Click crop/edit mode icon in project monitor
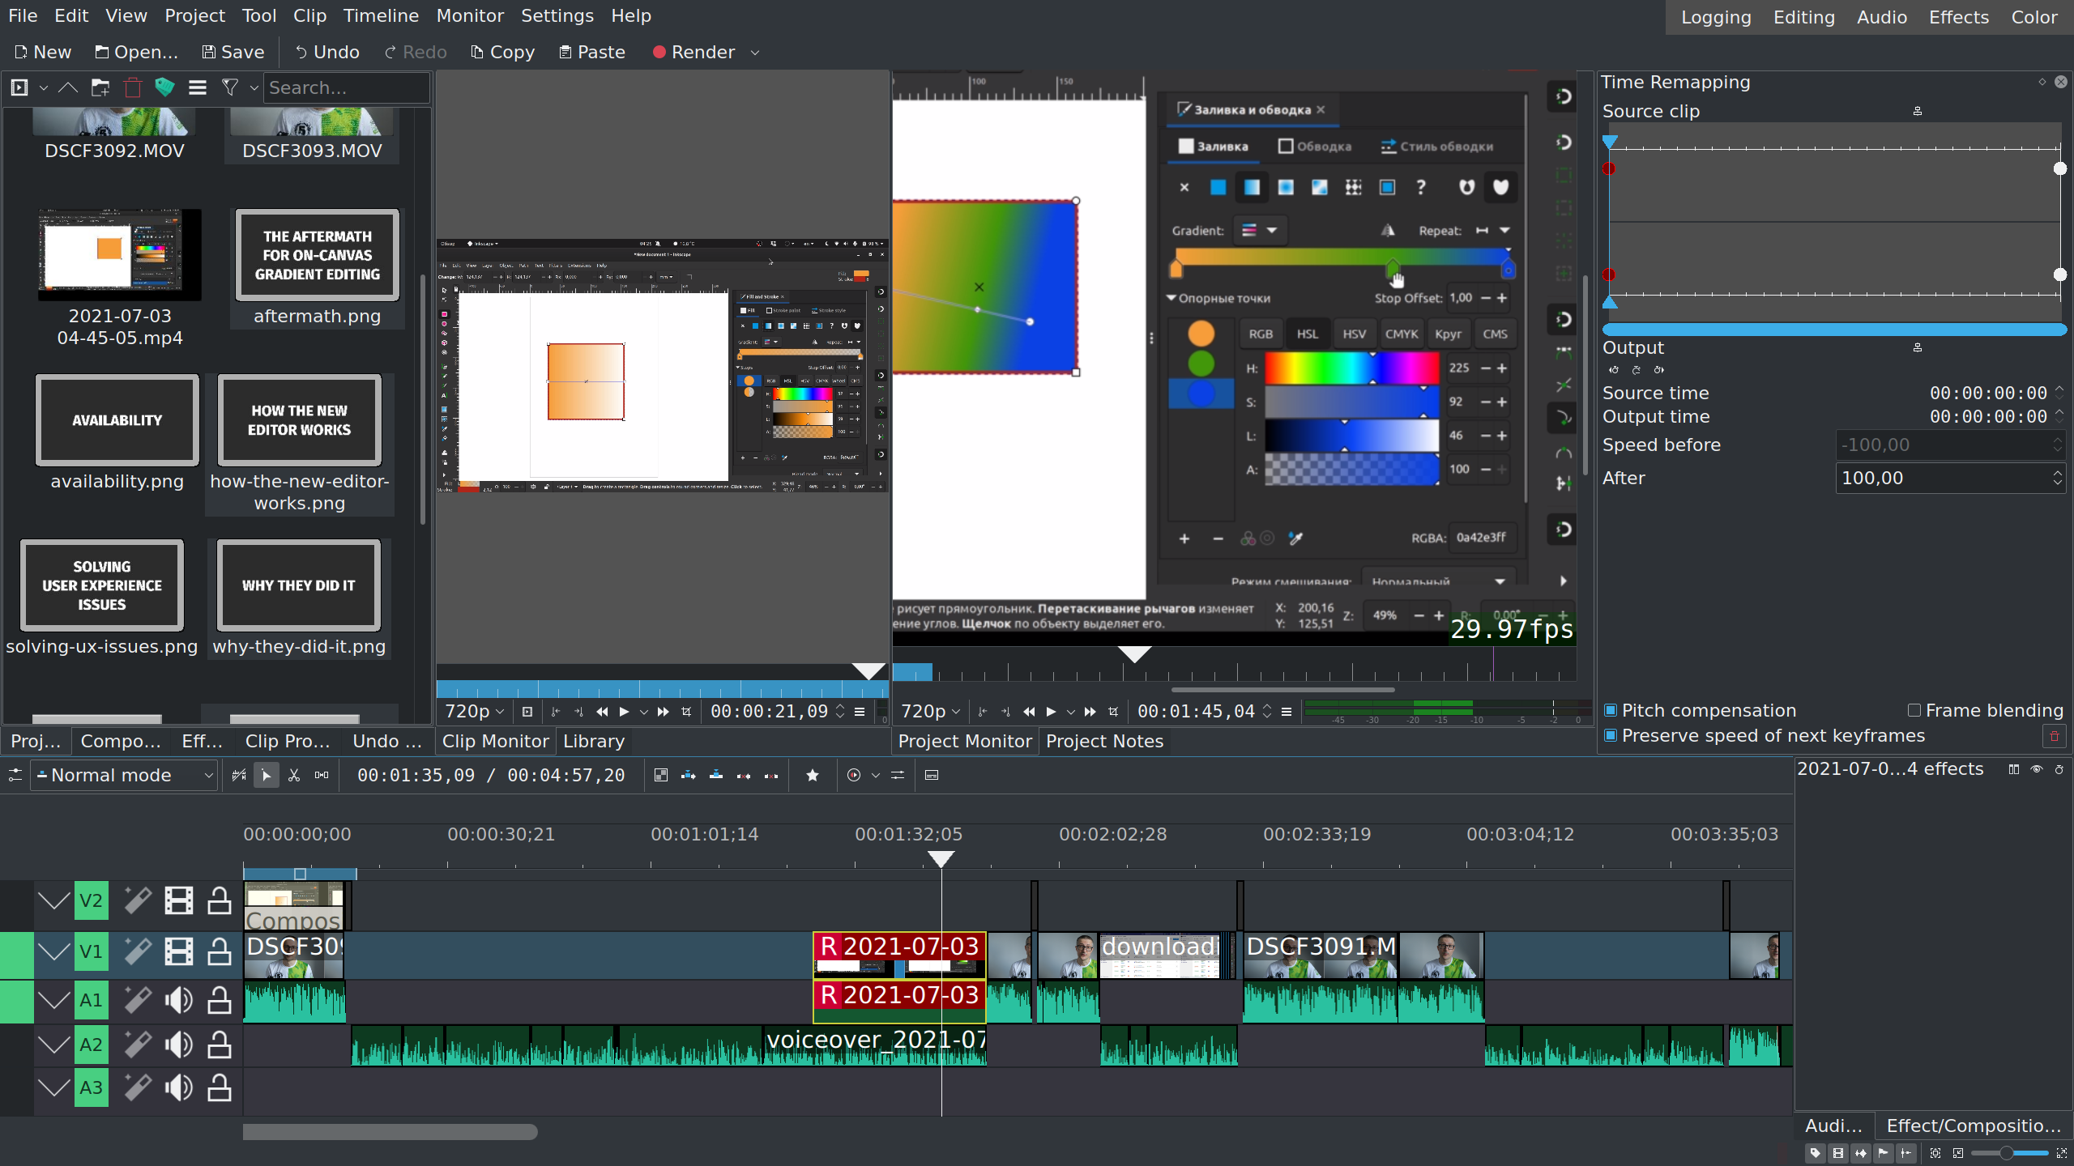The height and width of the screenshot is (1166, 2074). (1113, 712)
